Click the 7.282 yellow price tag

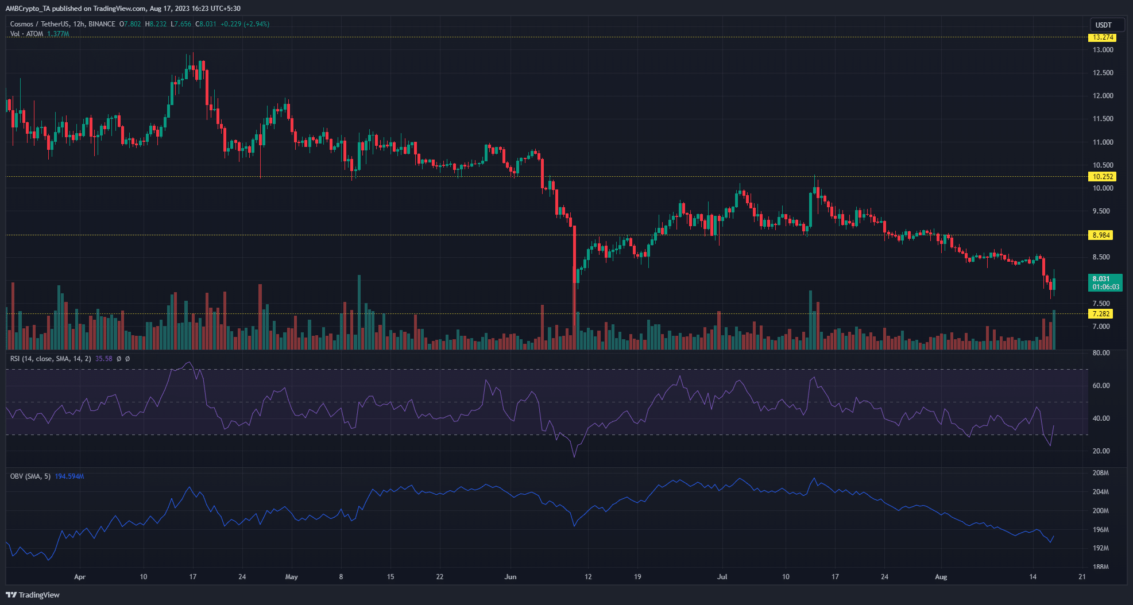1101,314
